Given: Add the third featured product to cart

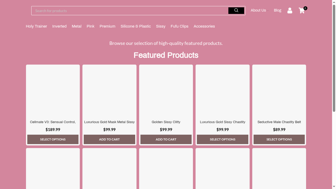Looking at the screenshot, I should click(x=166, y=139).
